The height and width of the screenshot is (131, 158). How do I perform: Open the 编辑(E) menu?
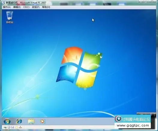tap(17, 7)
